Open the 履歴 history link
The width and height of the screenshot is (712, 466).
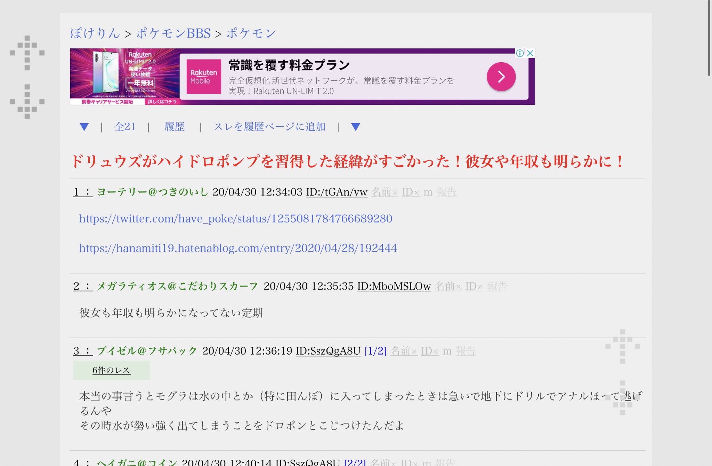(x=175, y=127)
